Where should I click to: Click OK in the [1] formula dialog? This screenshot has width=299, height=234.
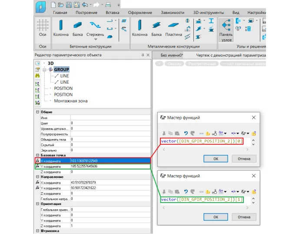coord(216,217)
